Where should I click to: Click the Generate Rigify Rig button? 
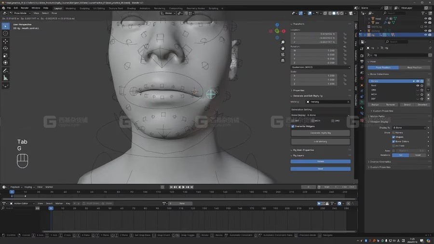point(321,133)
